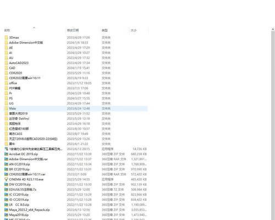Click the Maya2018.zip archive icon
This screenshot has width=275, height=220.
click(x=6, y=215)
